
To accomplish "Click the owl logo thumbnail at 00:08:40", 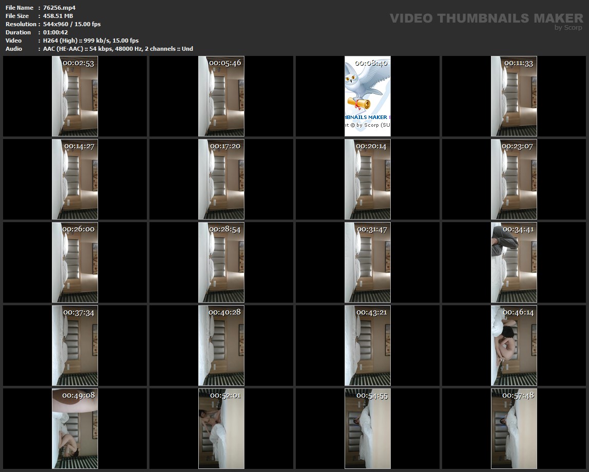I will coord(368,96).
